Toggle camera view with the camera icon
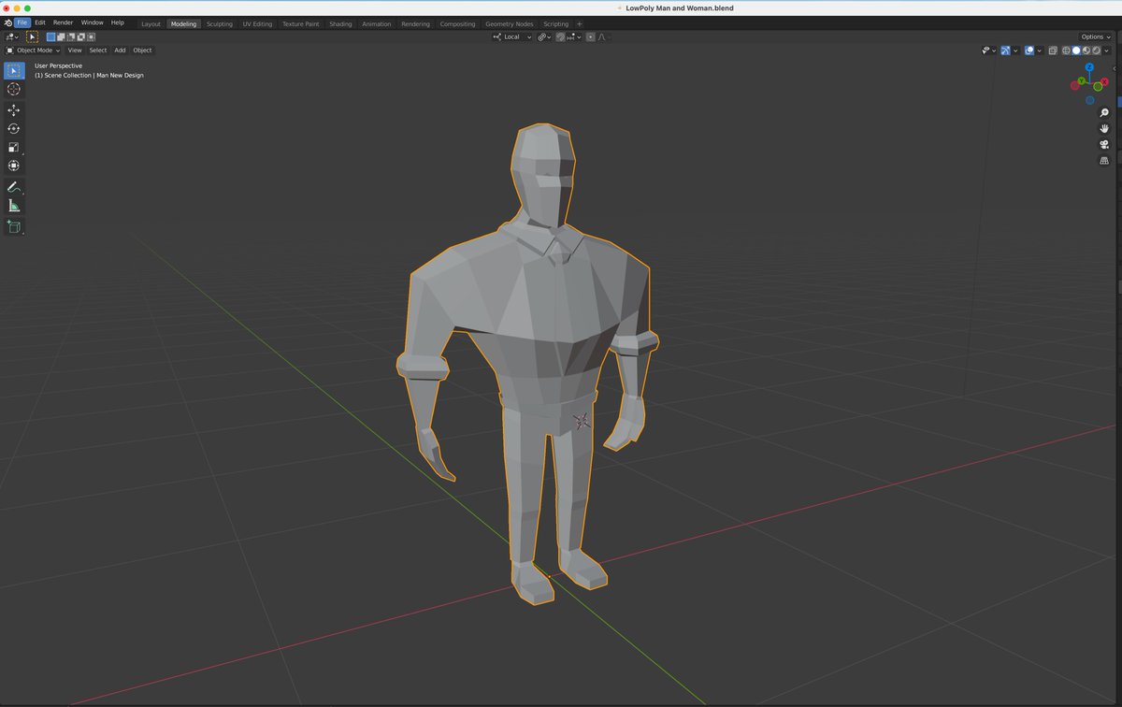The height and width of the screenshot is (707, 1122). coord(1104,145)
